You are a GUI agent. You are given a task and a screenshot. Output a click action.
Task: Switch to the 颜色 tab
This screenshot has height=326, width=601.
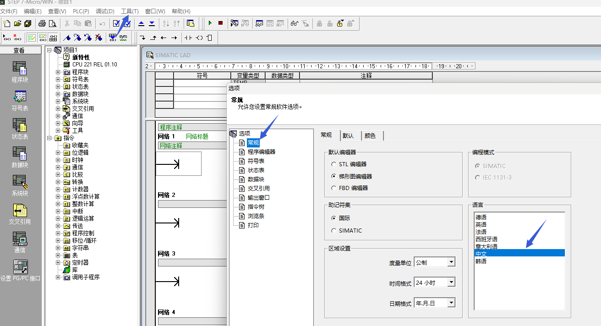pyautogui.click(x=370, y=136)
